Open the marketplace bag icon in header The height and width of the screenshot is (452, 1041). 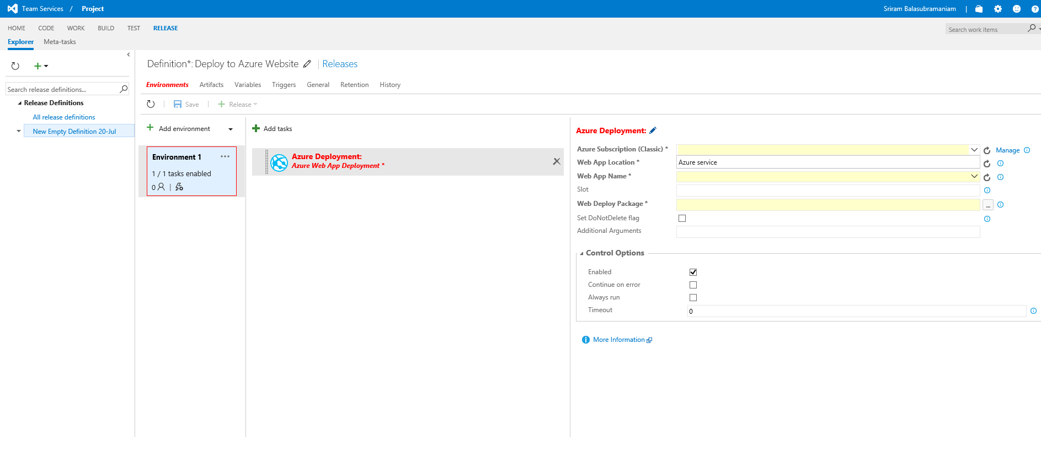979,9
